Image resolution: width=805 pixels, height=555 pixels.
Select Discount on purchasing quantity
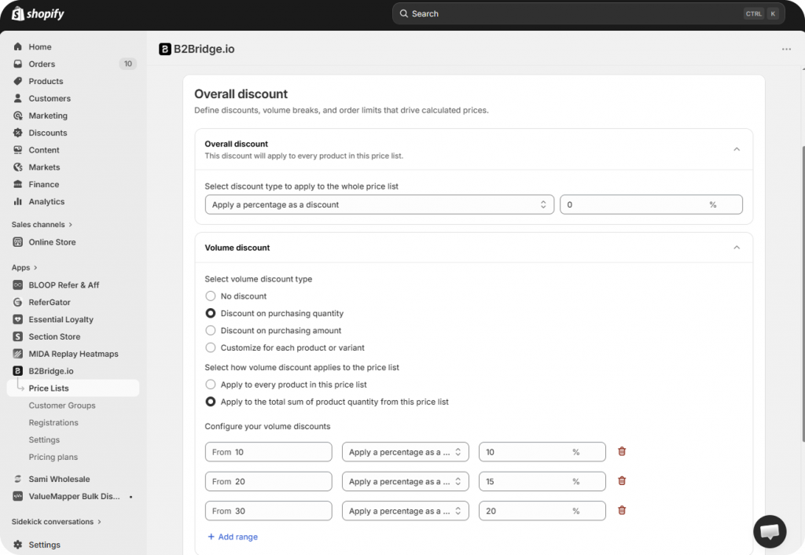pos(211,313)
